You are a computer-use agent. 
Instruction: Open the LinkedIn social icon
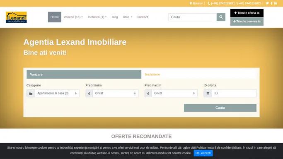276,3
